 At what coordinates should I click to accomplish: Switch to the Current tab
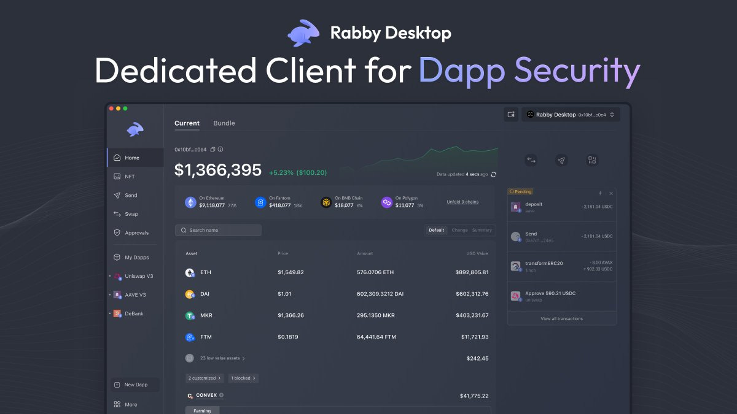coord(187,123)
